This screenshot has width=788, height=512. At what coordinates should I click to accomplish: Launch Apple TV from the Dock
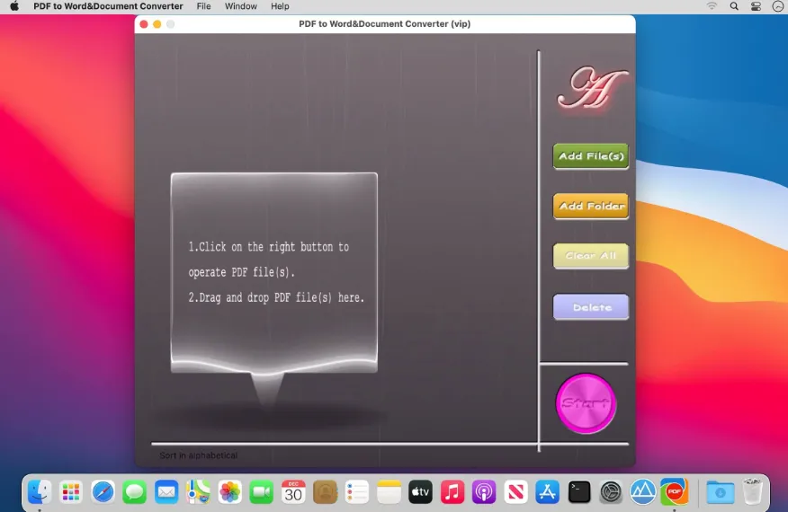(420, 492)
